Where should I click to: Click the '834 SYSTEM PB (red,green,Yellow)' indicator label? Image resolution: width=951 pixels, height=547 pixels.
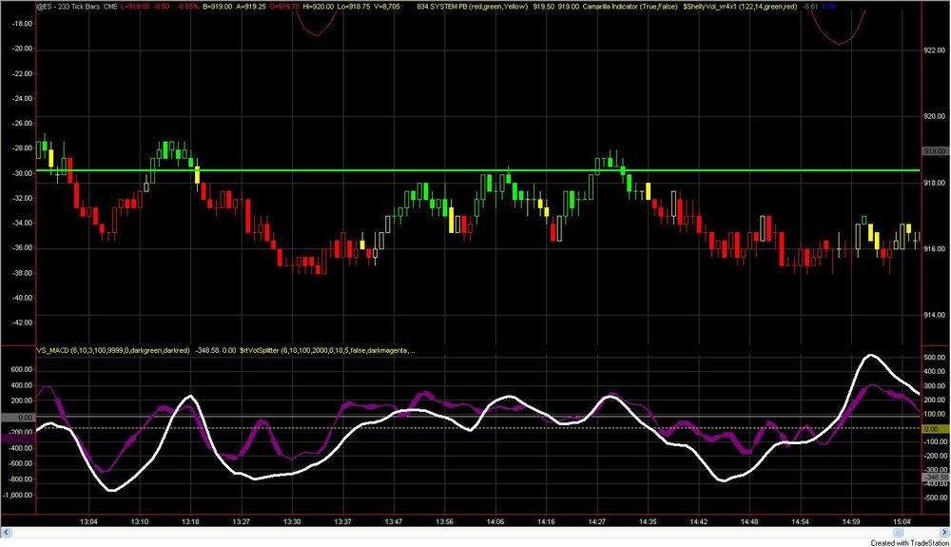[x=473, y=7]
